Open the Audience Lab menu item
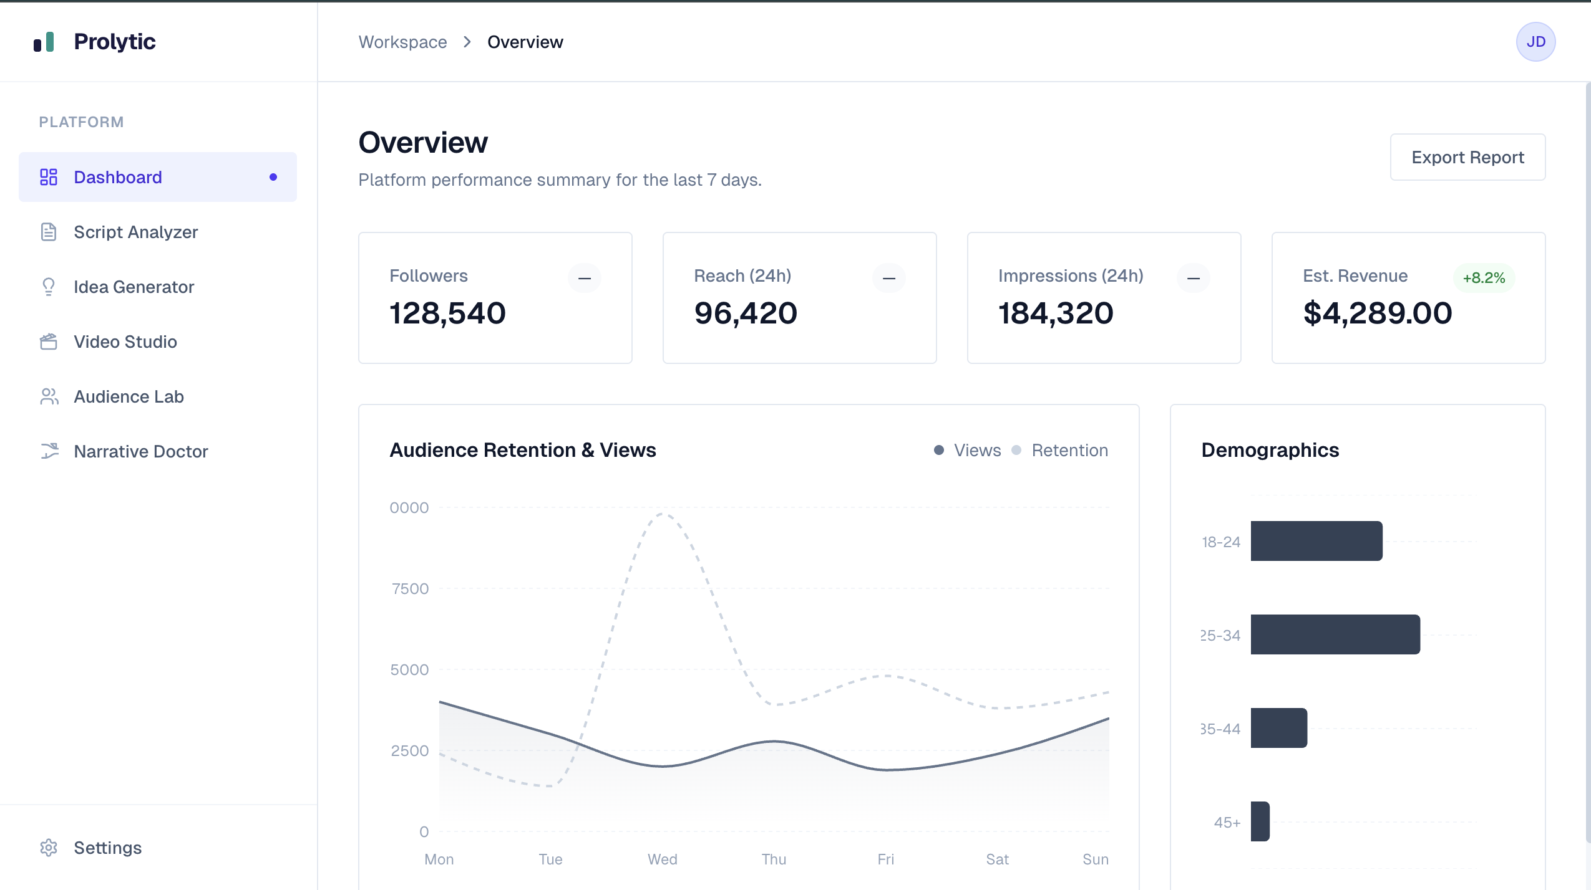 pyautogui.click(x=129, y=396)
